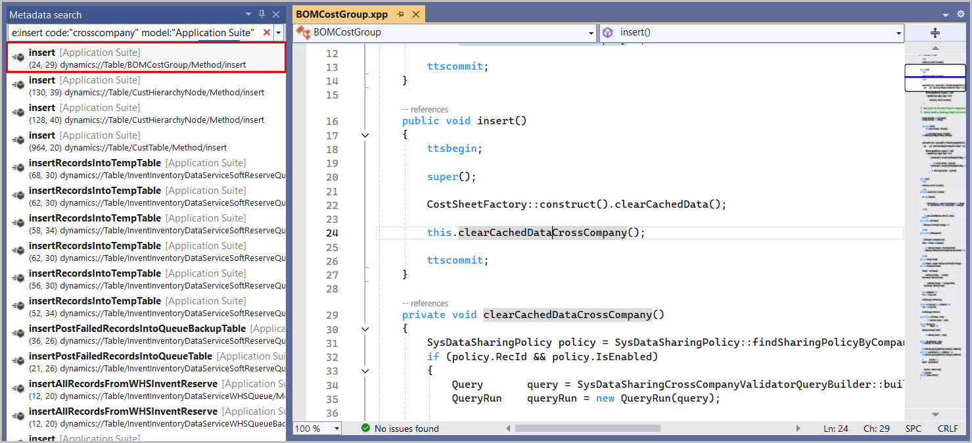Open the zoom percentage dropdown in the status bar

point(337,428)
